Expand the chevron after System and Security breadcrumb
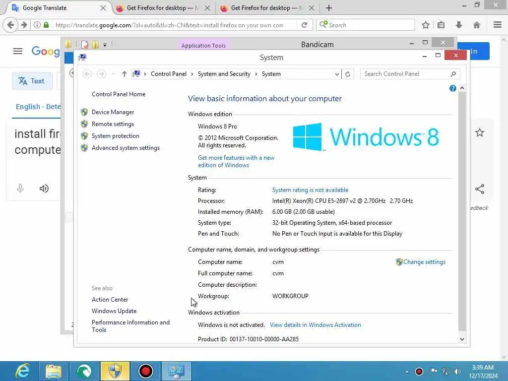 click(256, 74)
